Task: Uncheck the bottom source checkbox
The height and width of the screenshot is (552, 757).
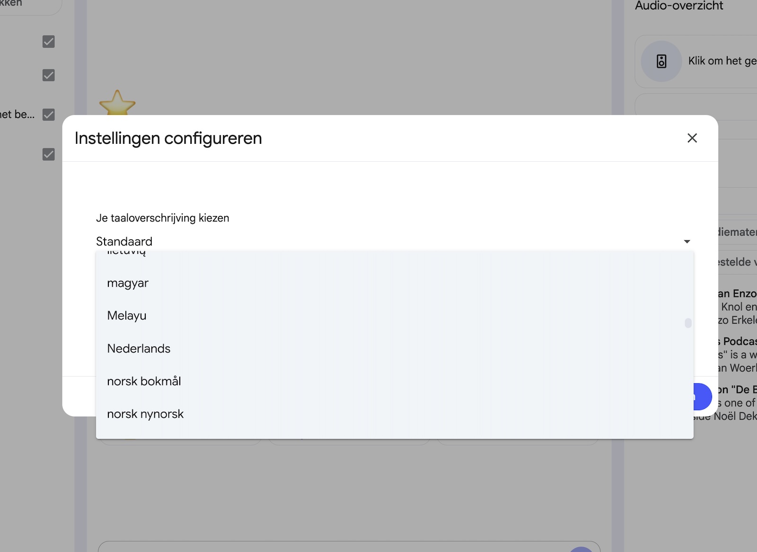Action: 49,154
